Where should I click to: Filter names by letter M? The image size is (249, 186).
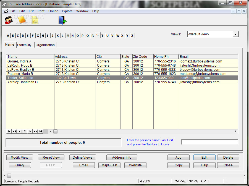68,36
